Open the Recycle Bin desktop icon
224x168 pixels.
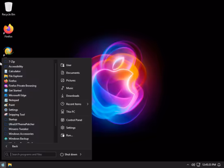(x=9, y=9)
